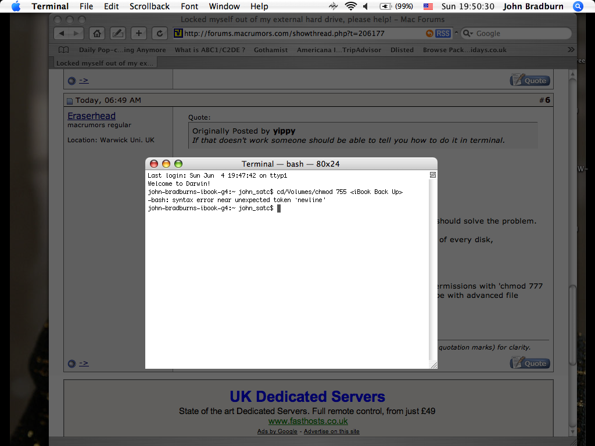The height and width of the screenshot is (446, 595).
Task: Click Safari's forward arrow button
Action: [76, 33]
